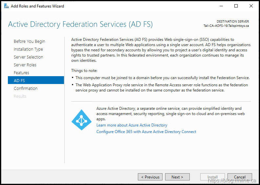The image size is (260, 185).
Task: Close the wizard with the X button
Action: pos(251,6)
